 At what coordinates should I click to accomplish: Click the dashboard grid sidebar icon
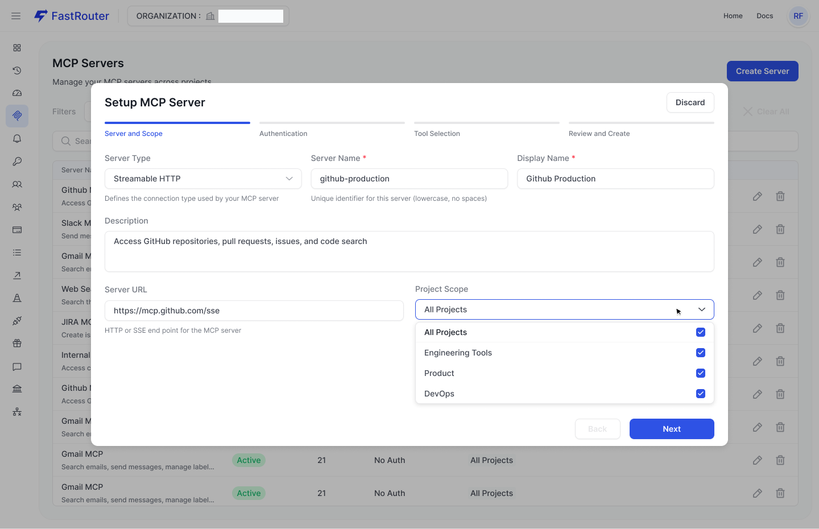click(x=17, y=48)
